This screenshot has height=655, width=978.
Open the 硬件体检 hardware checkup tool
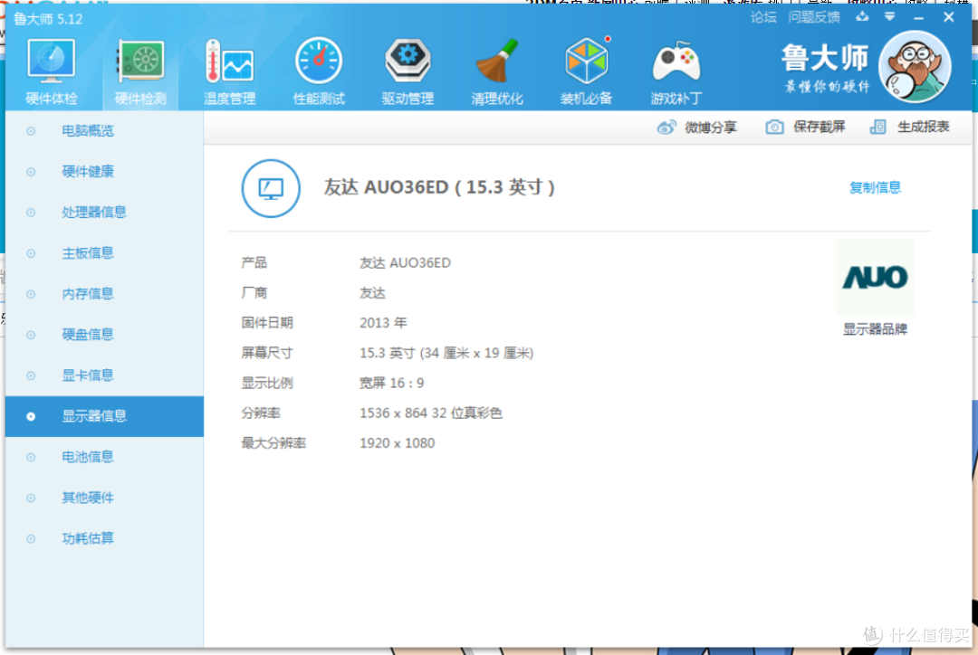(52, 68)
